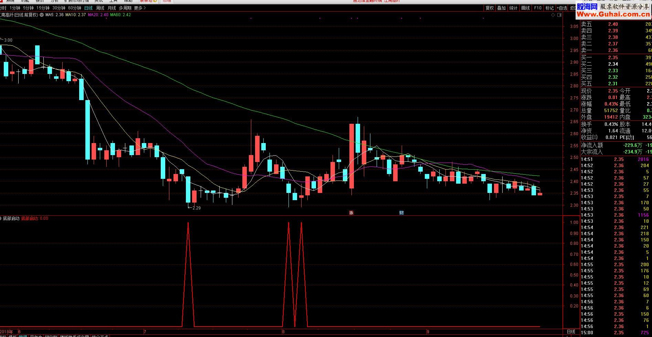This screenshot has width=652, height=337.
Task: Click the gray circle icon beside 底部启动
Action: [1, 218]
